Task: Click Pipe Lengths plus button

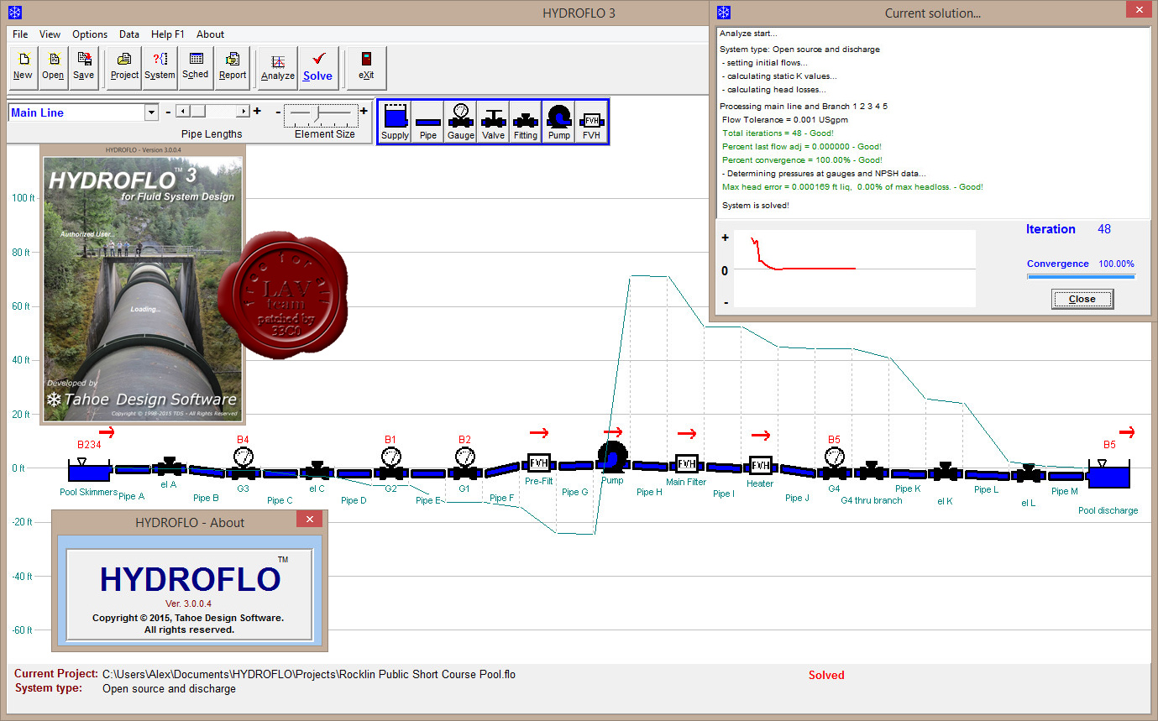Action: [x=257, y=111]
